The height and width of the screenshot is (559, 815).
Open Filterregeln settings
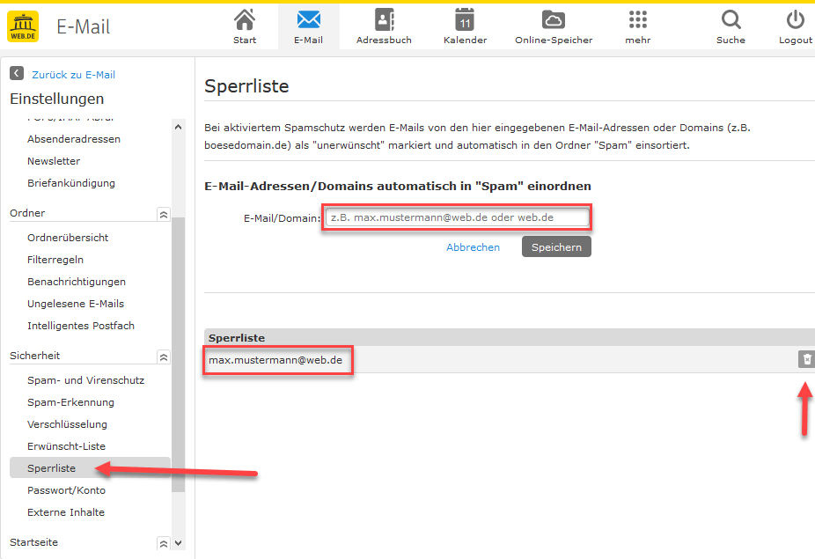pos(55,260)
